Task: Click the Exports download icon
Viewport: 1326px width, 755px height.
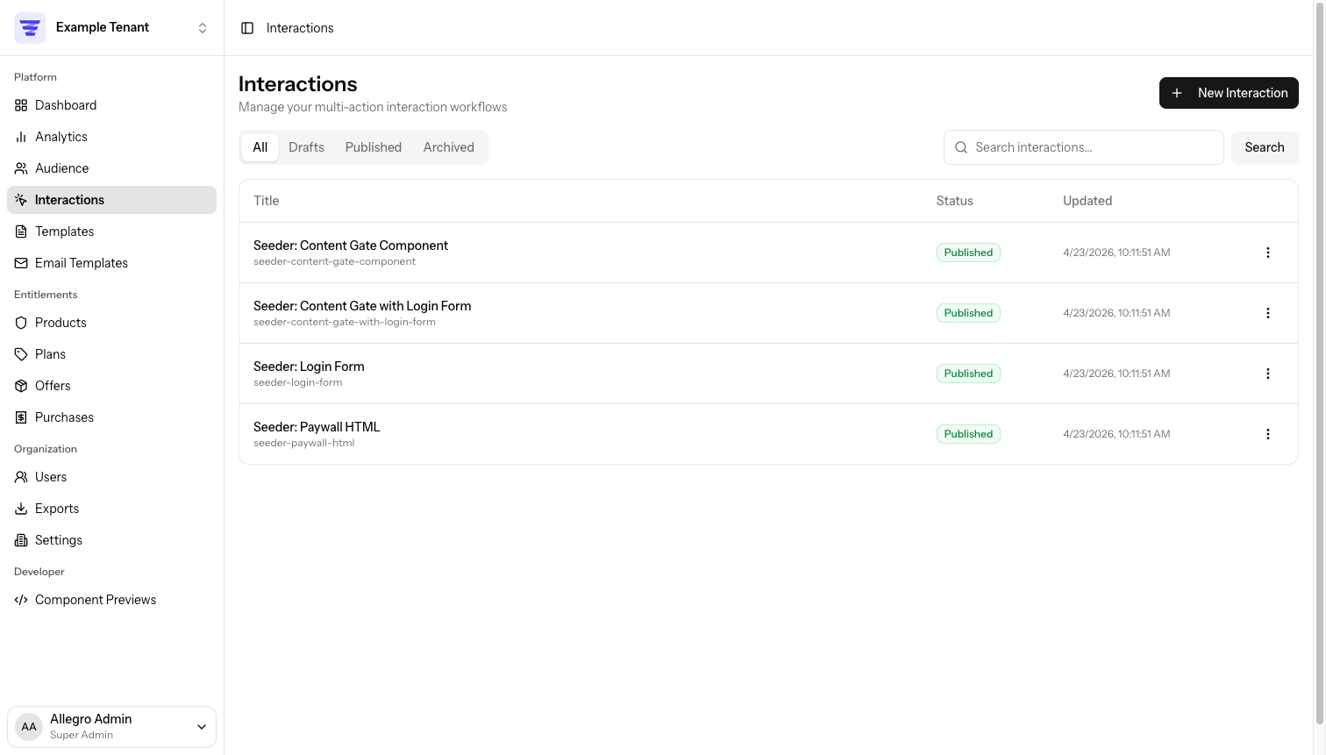Action: pos(21,509)
